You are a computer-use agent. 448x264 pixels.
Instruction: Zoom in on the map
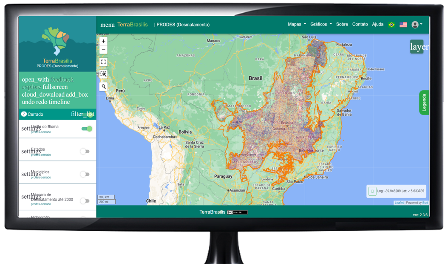103,41
